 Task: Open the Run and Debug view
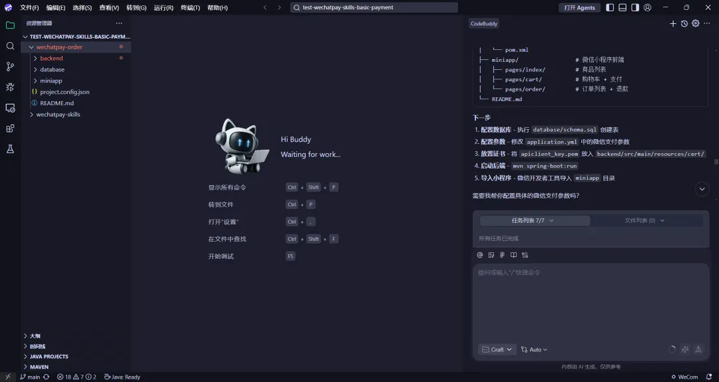[x=10, y=87]
